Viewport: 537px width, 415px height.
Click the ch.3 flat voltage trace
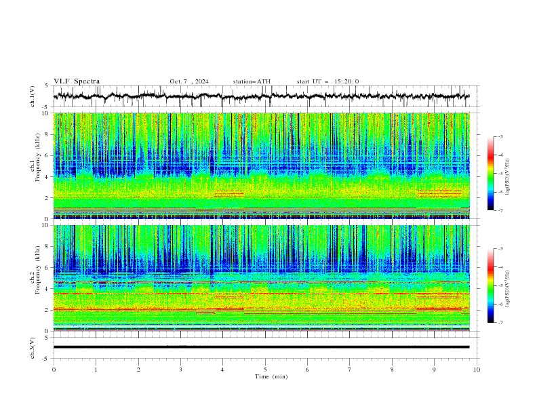coord(261,347)
